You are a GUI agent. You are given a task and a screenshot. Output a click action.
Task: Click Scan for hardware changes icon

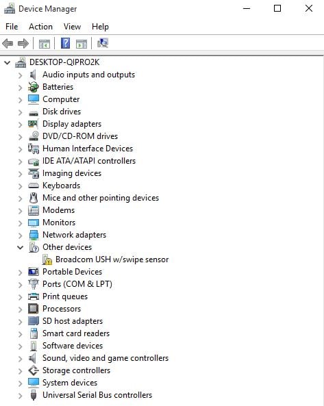(103, 43)
